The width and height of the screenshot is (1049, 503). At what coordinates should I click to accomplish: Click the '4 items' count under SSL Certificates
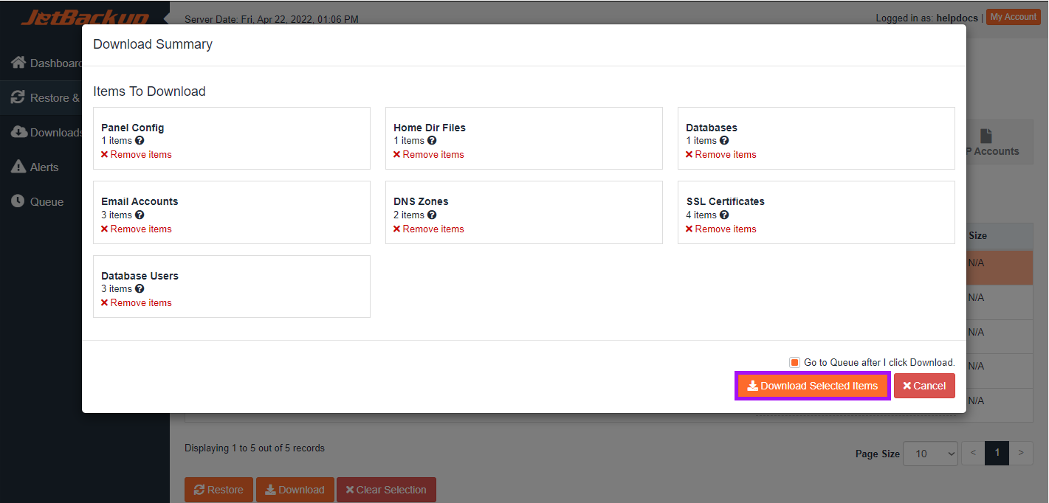[x=701, y=215]
